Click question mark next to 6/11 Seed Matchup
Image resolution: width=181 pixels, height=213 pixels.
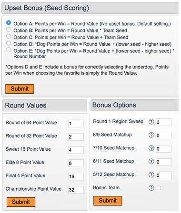tap(151, 162)
